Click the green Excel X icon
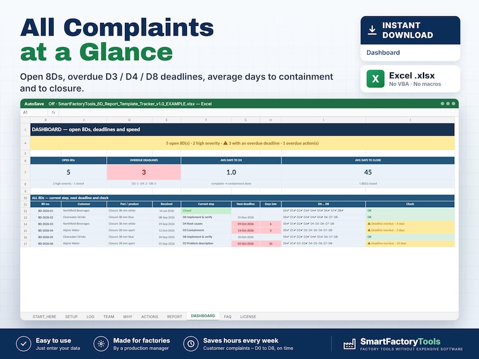 pyautogui.click(x=375, y=79)
